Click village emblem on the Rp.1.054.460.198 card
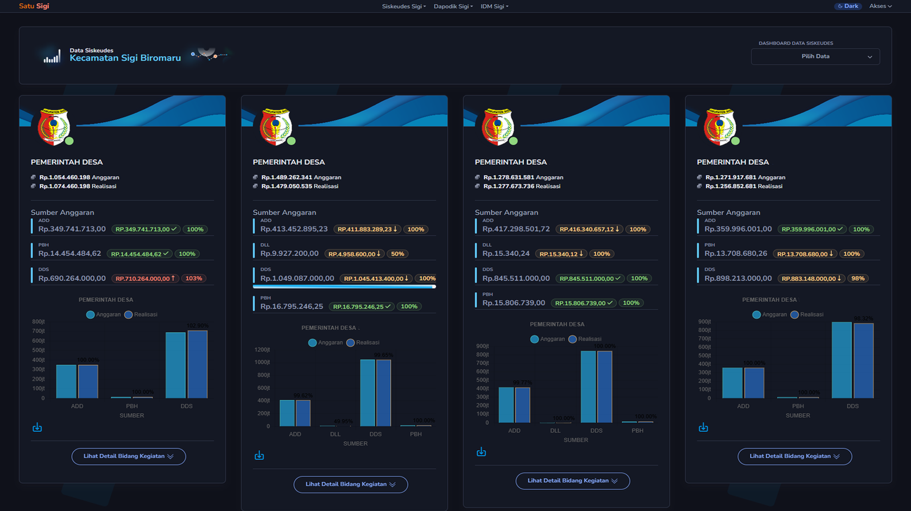 pyautogui.click(x=54, y=127)
